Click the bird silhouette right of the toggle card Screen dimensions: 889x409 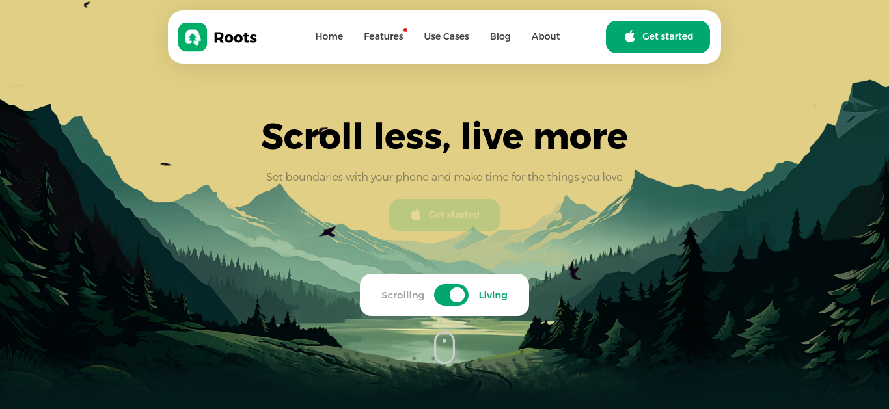click(x=574, y=270)
